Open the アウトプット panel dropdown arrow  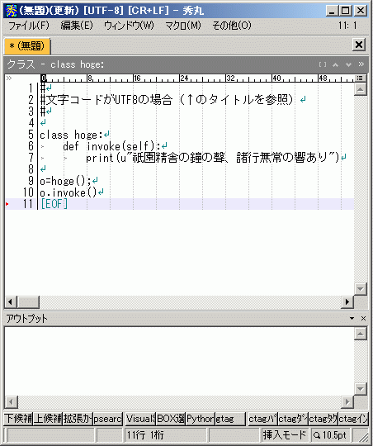pyautogui.click(x=352, y=318)
